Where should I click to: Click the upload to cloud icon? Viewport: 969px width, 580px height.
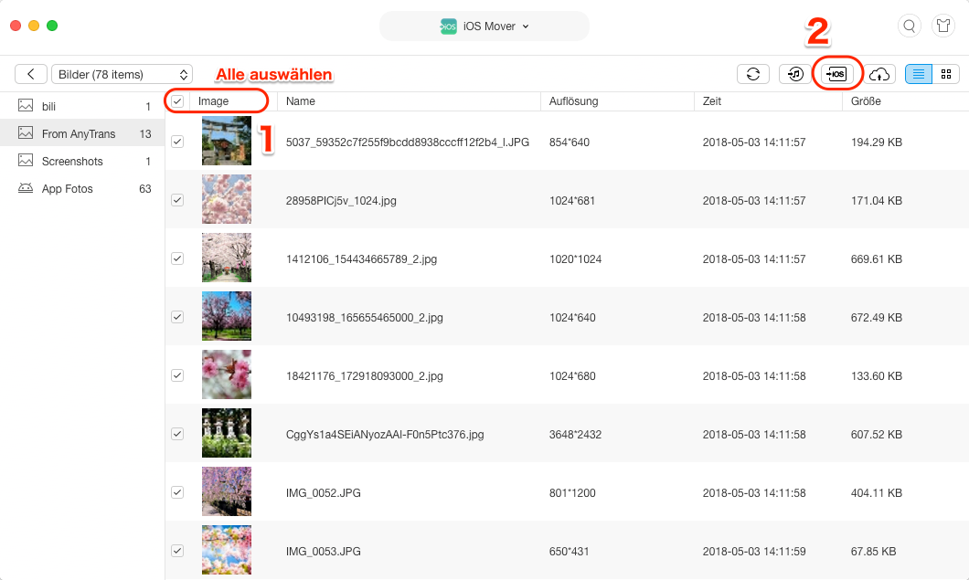[x=879, y=74]
